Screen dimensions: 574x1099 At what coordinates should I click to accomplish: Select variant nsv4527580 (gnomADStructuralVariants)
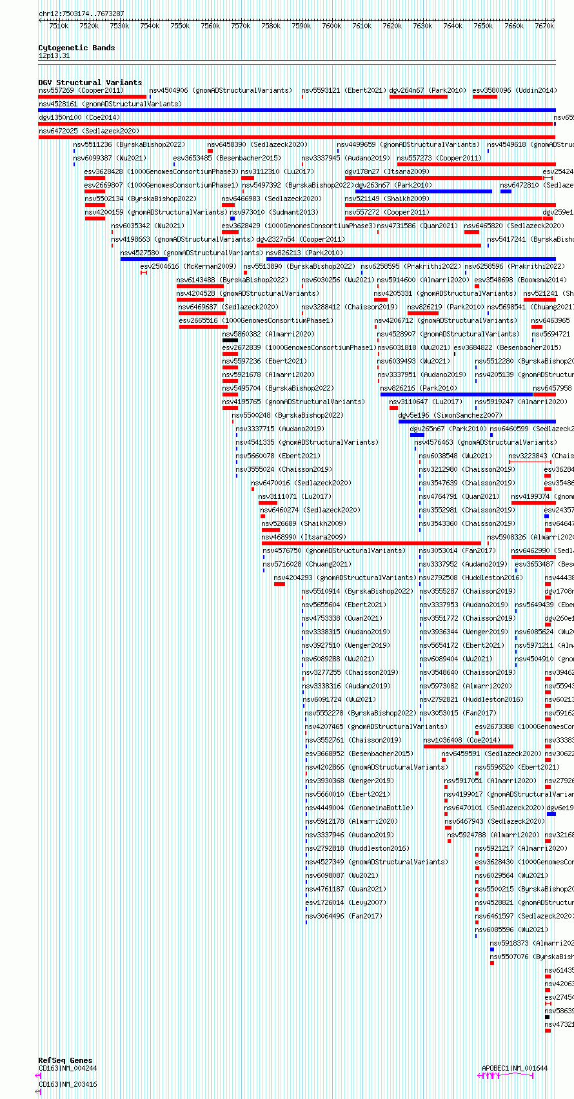click(x=192, y=253)
